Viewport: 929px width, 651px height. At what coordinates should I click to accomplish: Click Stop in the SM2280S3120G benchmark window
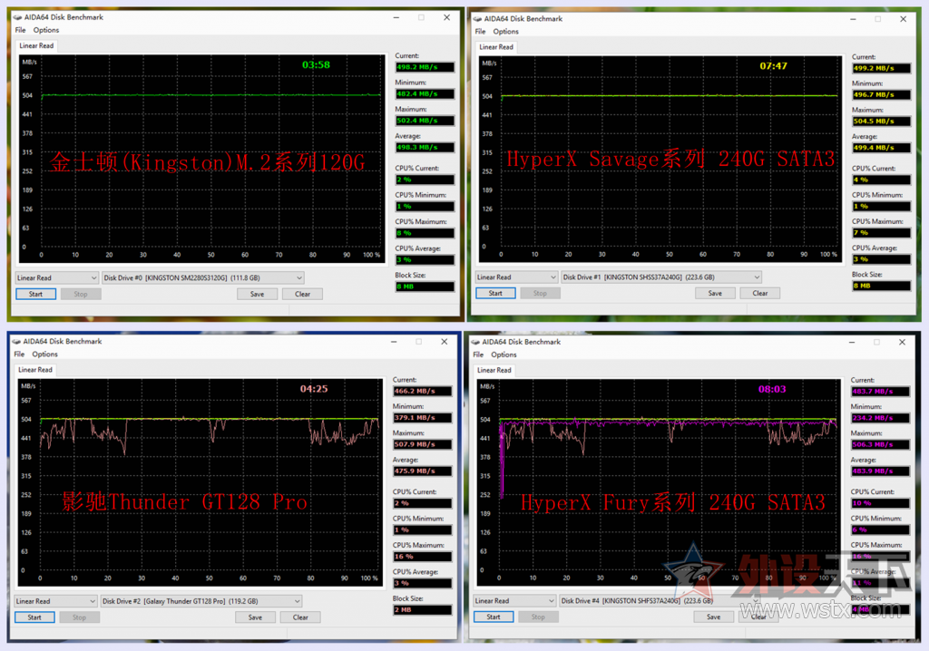(x=81, y=295)
